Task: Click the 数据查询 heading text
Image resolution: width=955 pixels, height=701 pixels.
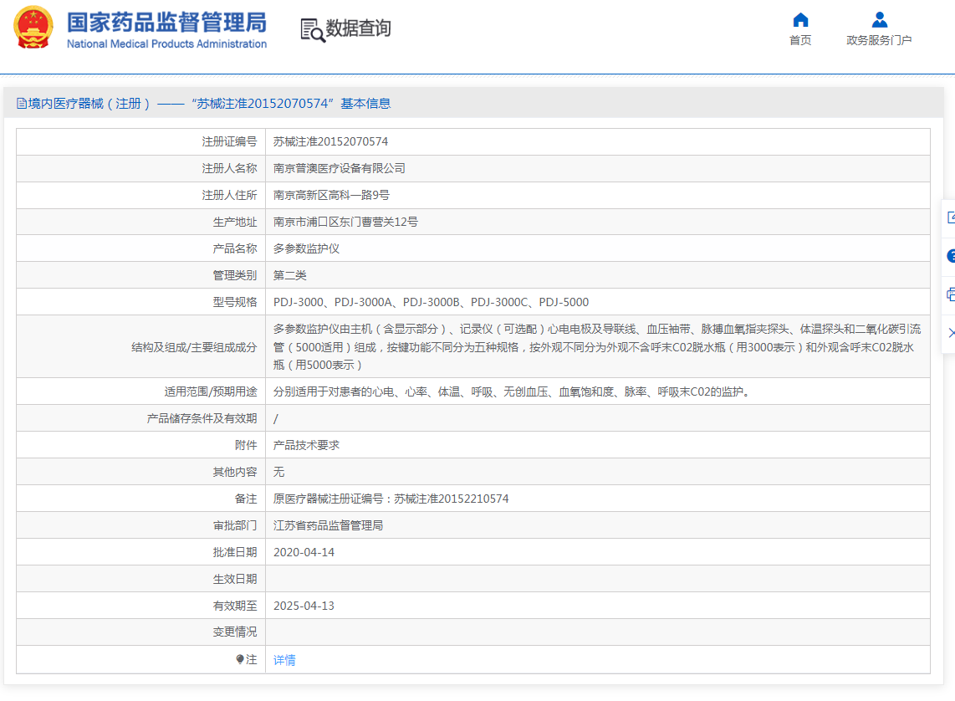Action: coord(358,28)
